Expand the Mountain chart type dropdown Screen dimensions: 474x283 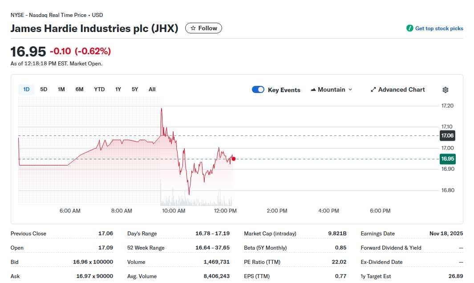click(x=351, y=89)
